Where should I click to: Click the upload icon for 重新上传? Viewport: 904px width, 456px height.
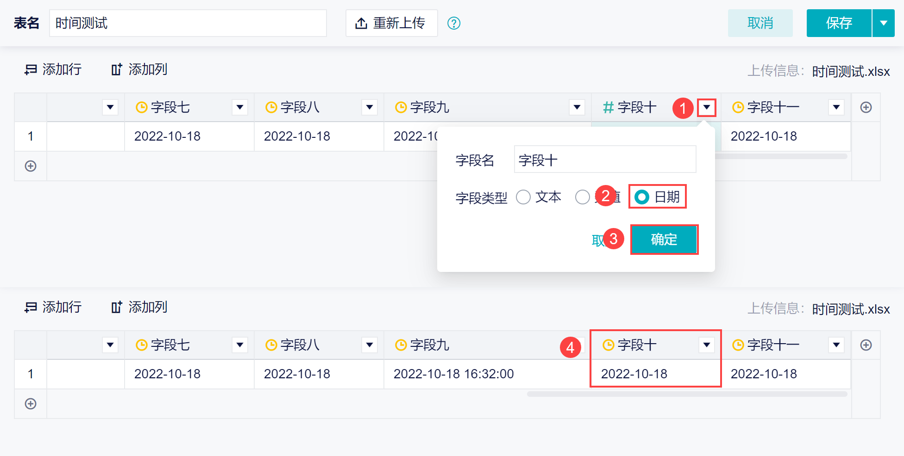click(x=361, y=23)
